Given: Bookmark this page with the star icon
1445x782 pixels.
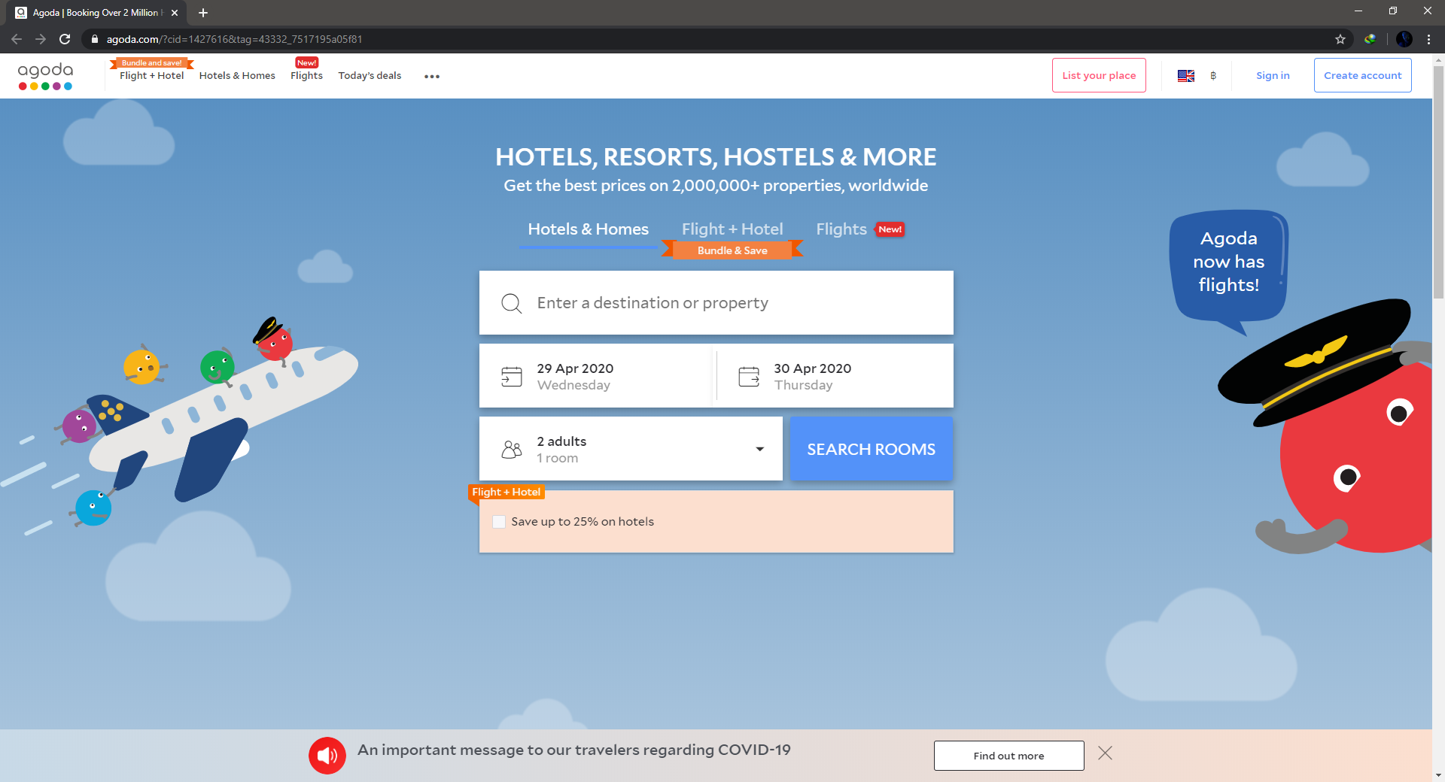Looking at the screenshot, I should click(x=1340, y=39).
